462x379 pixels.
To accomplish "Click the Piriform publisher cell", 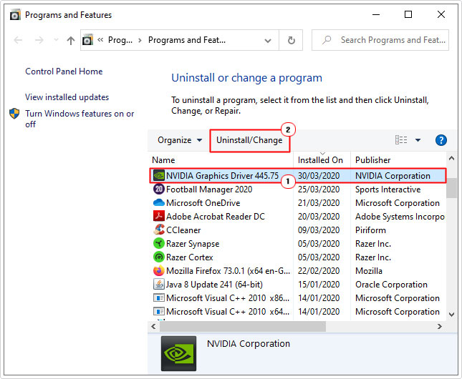I will pyautogui.click(x=370, y=230).
